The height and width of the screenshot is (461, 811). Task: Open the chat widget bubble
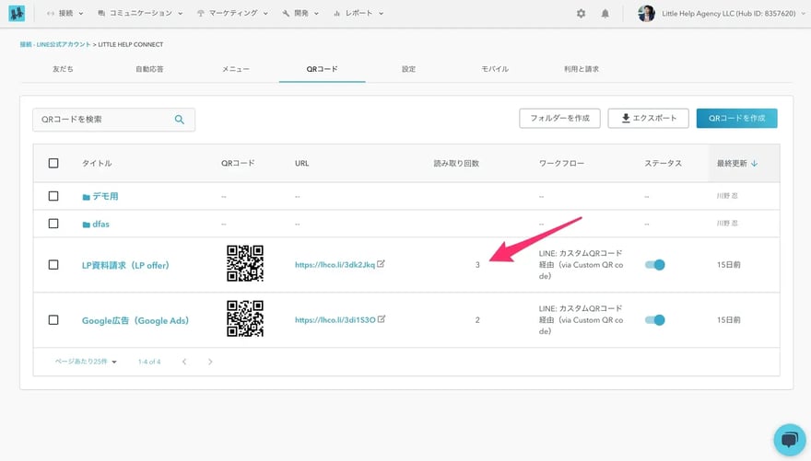point(789,439)
